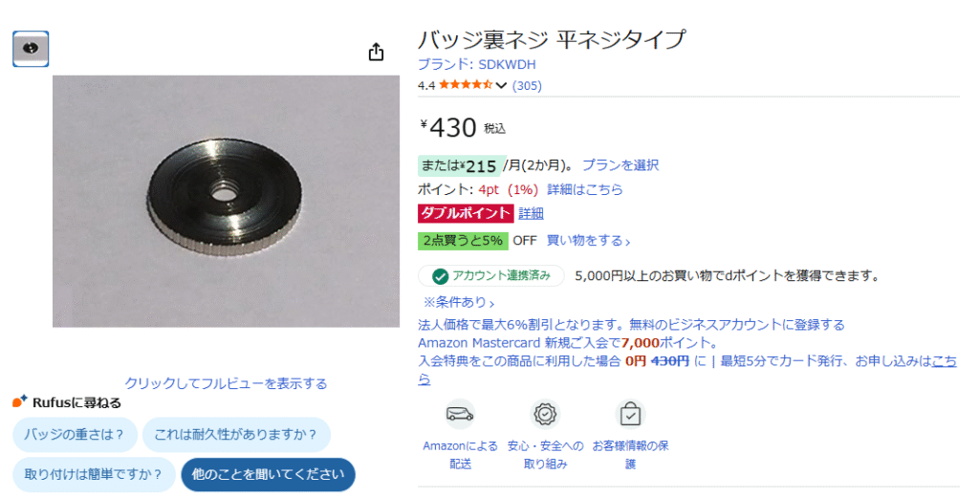979x497 pixels.
Task: Click 詳細はこちら points details link
Action: 585,189
